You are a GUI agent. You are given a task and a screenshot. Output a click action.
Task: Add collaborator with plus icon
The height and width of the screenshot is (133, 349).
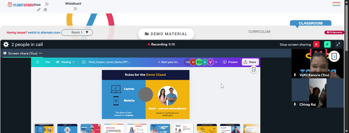click(216, 62)
